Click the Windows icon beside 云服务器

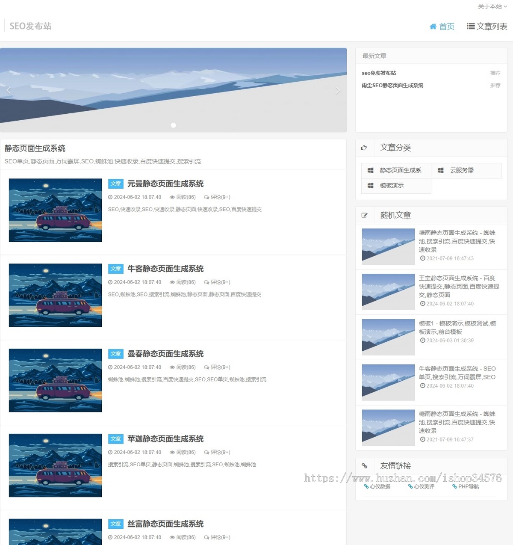(440, 171)
